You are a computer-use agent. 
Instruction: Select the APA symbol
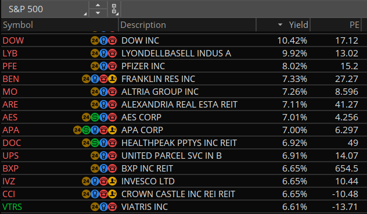(11, 130)
